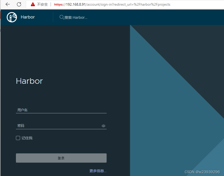This screenshot has width=224, height=176.
Task: Show password with the eye icon
Action: pyautogui.click(x=104, y=126)
